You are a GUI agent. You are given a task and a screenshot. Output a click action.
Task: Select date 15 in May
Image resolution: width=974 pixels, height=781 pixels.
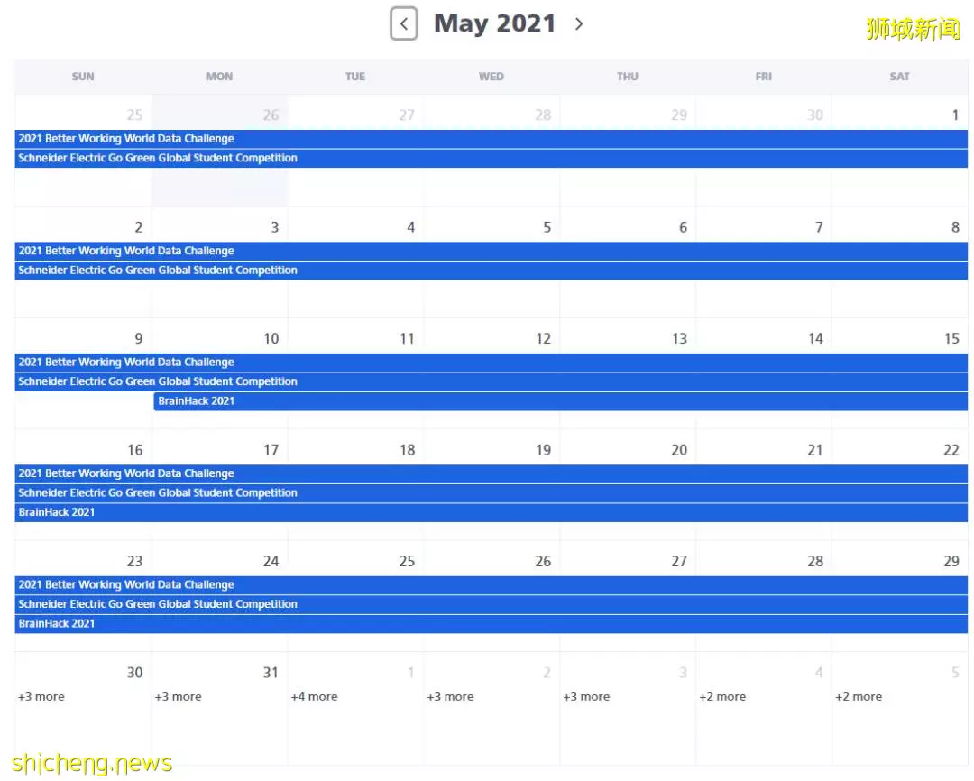tap(951, 338)
